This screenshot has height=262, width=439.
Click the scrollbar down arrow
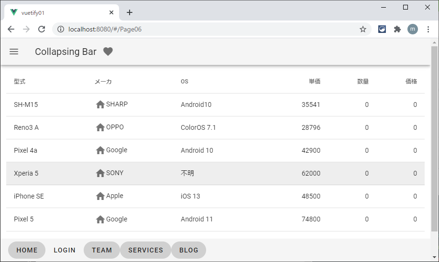[434, 257]
